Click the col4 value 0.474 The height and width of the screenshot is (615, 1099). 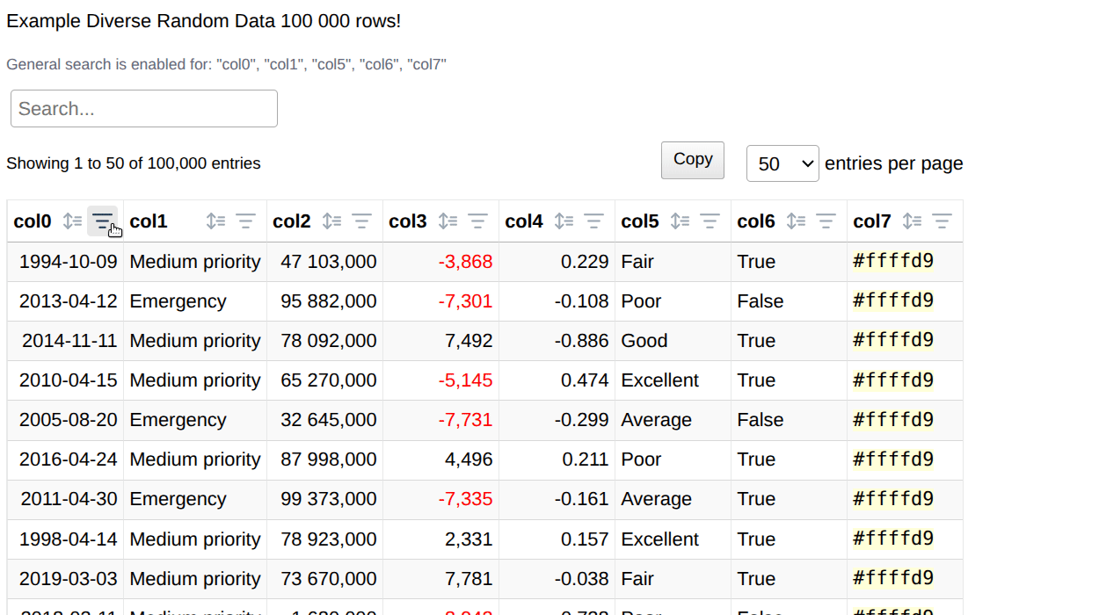[586, 380]
